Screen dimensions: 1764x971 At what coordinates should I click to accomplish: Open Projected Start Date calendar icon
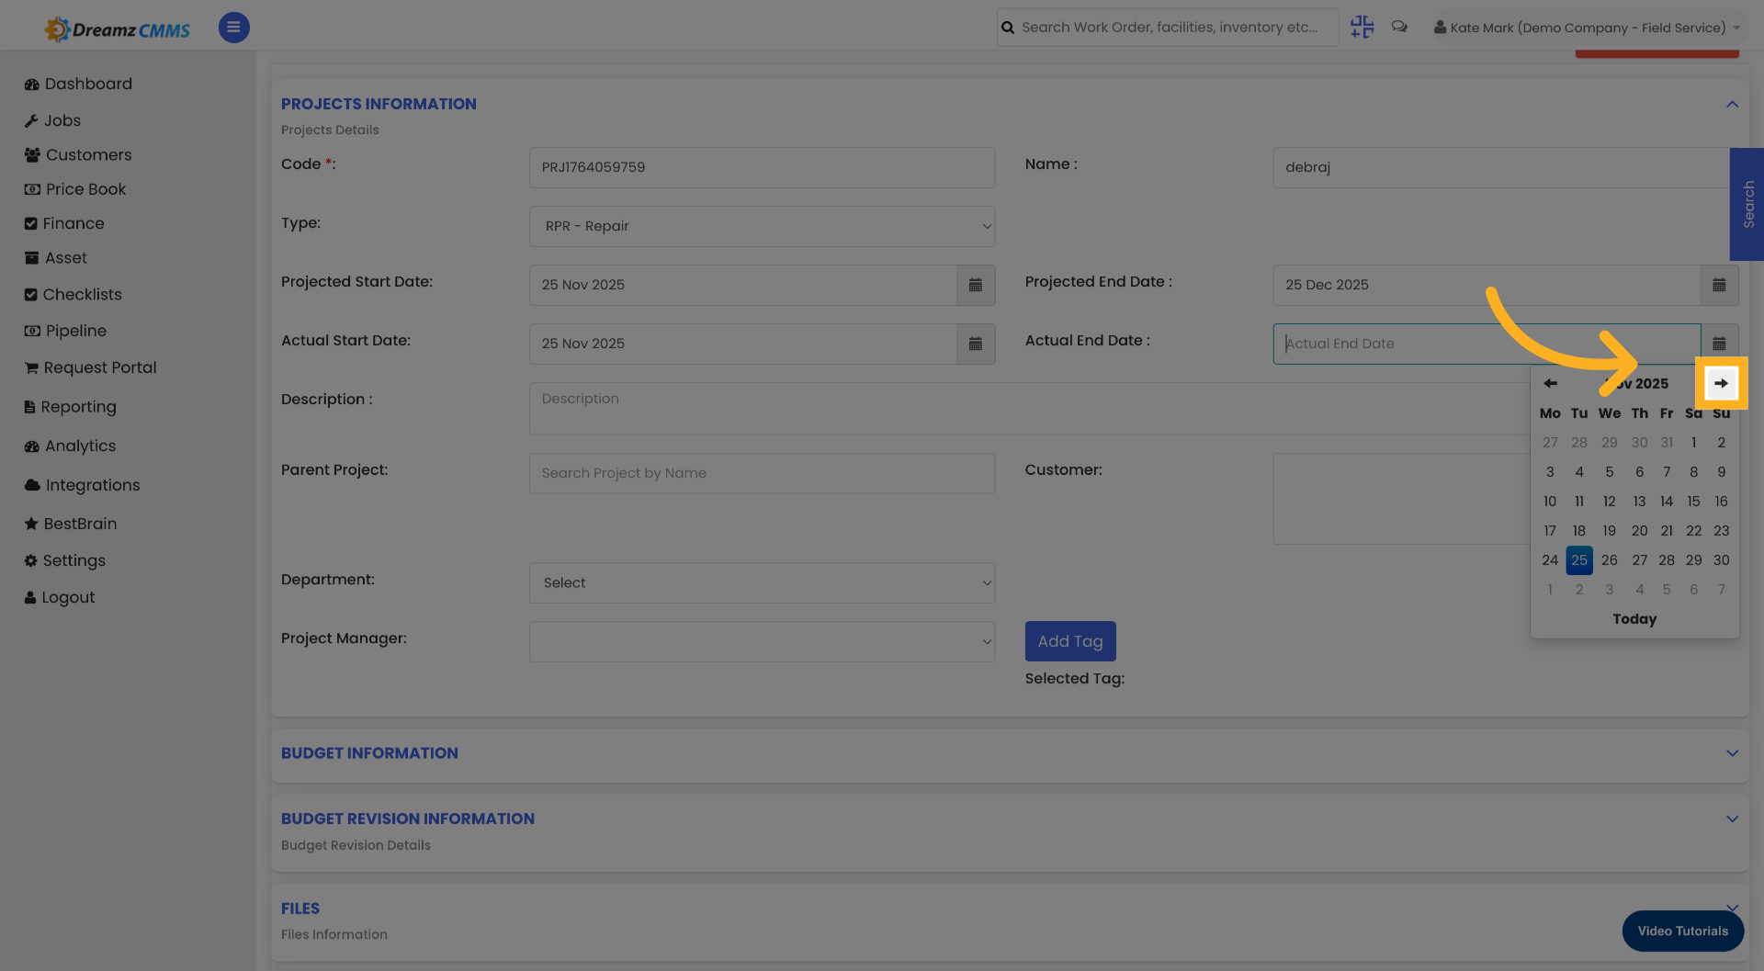(x=976, y=285)
